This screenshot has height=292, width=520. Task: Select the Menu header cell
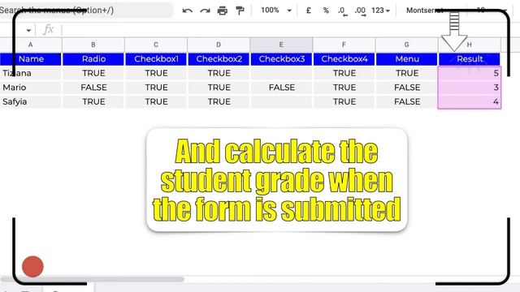(x=407, y=59)
